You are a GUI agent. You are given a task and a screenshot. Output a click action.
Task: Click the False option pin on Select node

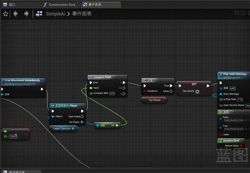pos(221,118)
